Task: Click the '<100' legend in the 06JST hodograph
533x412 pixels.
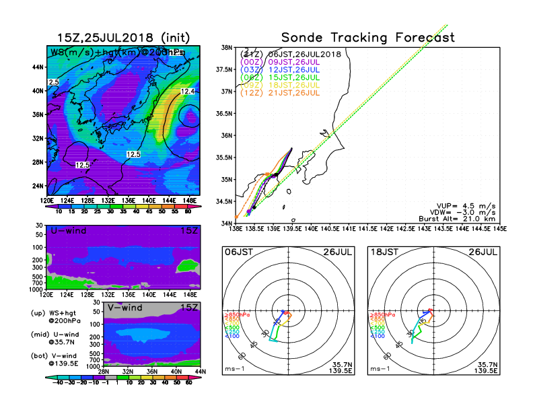Action: coord(232,336)
